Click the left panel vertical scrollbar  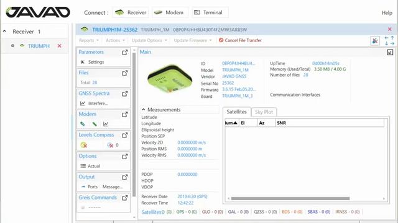134,124
